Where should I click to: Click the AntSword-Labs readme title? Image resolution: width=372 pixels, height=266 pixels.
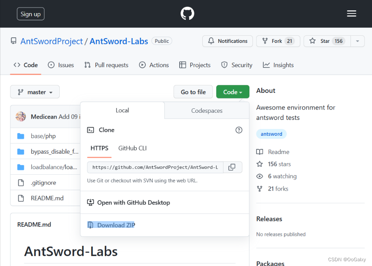[71, 251]
